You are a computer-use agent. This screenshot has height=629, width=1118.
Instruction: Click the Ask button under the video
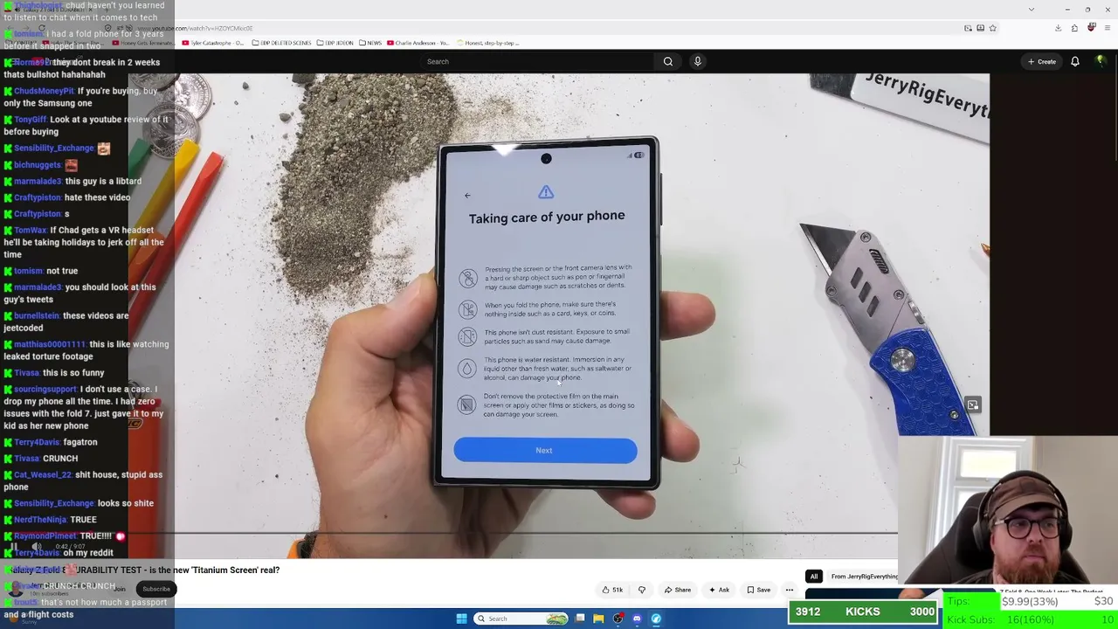tap(720, 590)
